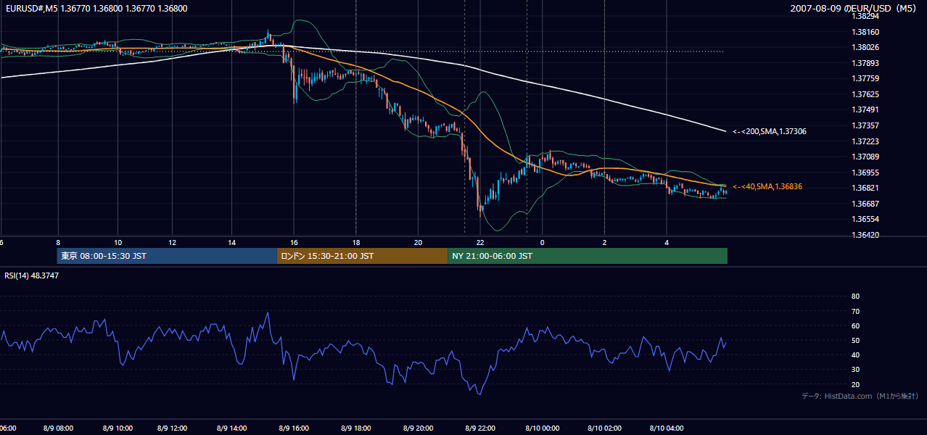The width and height of the screenshot is (927, 435).
Task: Click the データ: HistData.com source credit
Action: (x=860, y=397)
